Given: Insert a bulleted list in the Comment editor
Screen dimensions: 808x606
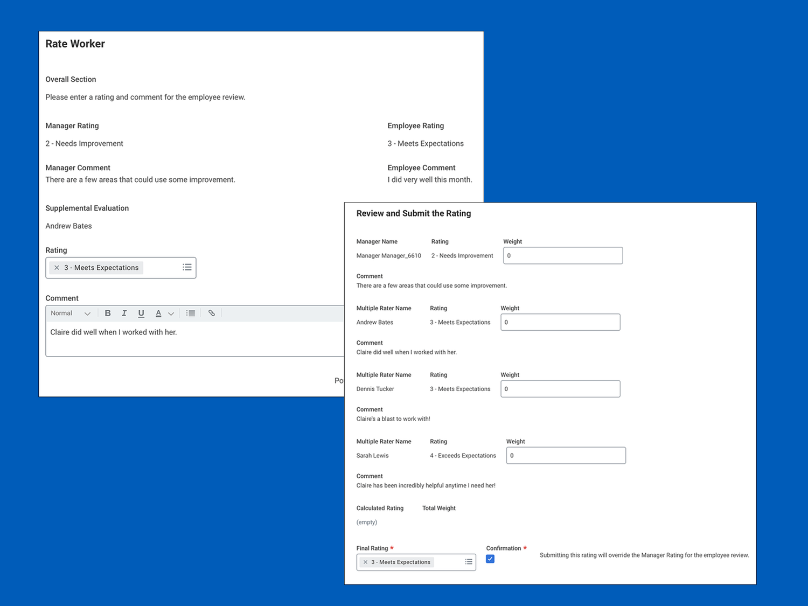Looking at the screenshot, I should (190, 313).
